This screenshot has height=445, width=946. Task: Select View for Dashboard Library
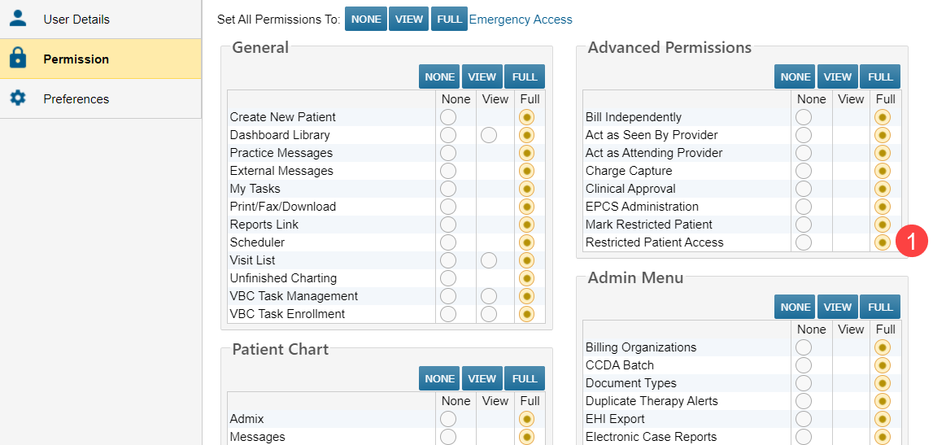pyautogui.click(x=489, y=135)
